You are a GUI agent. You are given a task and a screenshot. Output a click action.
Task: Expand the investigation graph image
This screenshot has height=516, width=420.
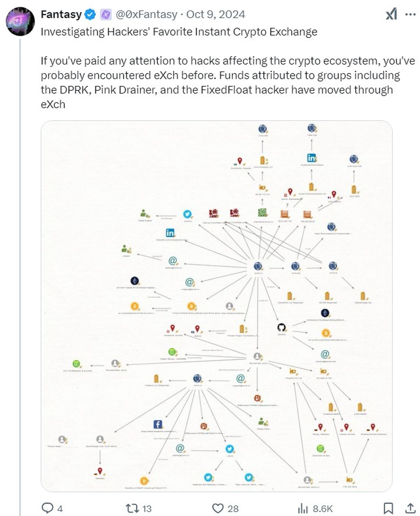(x=216, y=306)
